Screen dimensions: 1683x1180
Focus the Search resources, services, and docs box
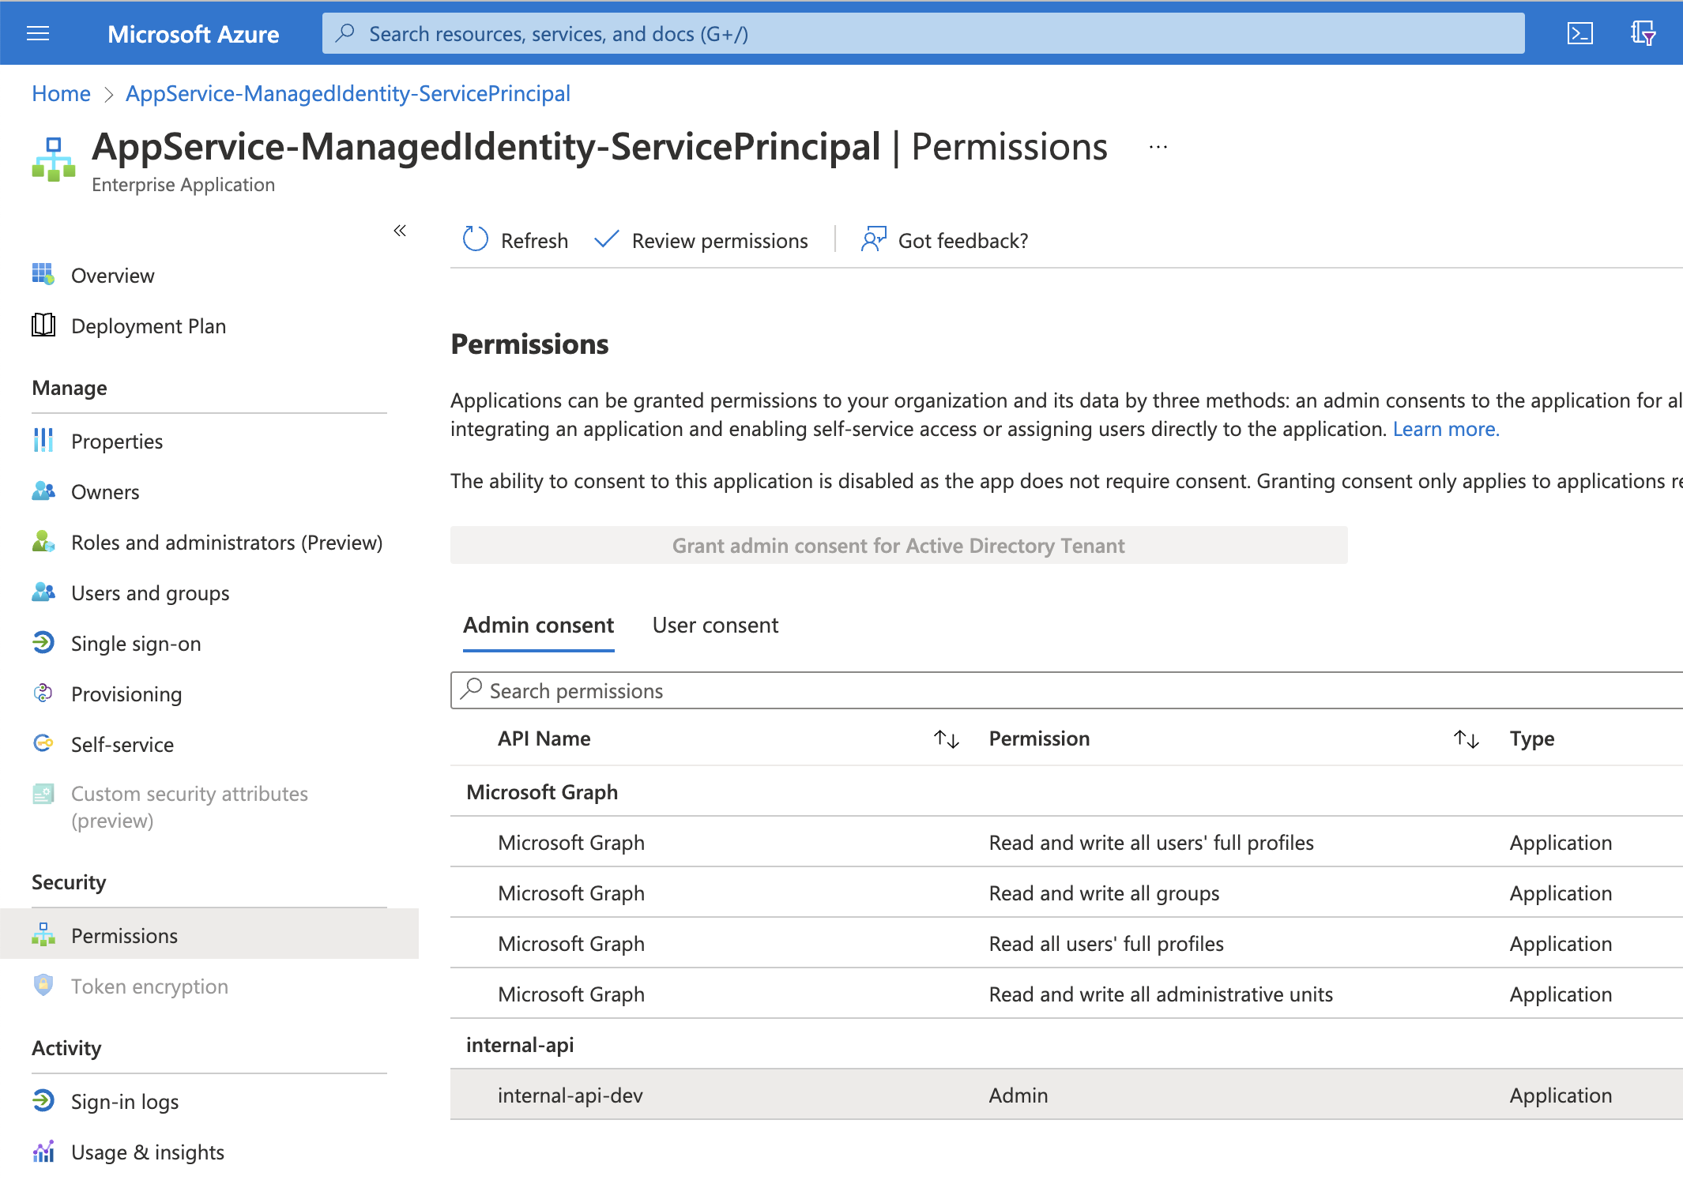924,33
